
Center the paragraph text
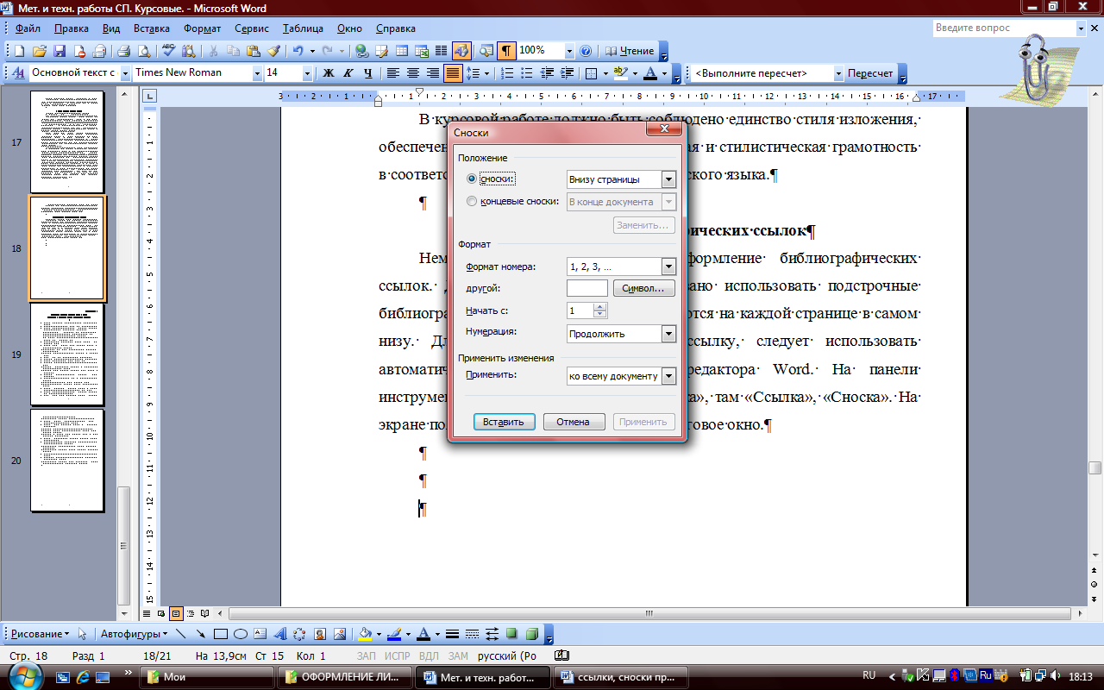412,73
